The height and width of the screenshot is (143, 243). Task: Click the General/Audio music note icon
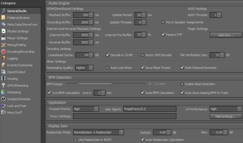click(3, 11)
